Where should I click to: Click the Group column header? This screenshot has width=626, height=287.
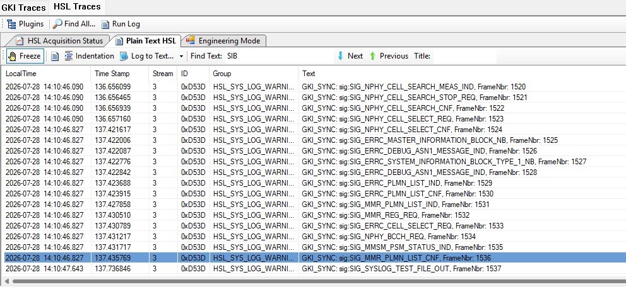coord(254,74)
